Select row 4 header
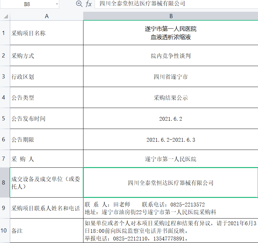Screen dimensions: 258x243 click(x=5, y=98)
